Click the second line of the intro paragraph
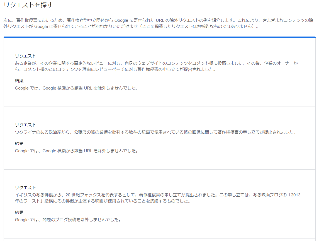The image size is (319, 241). pyautogui.click(x=131, y=27)
